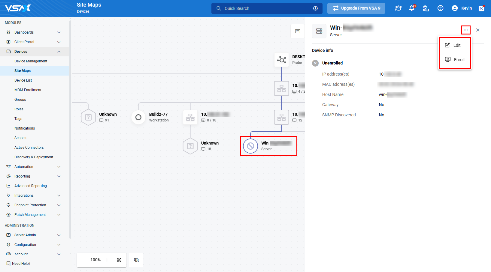This screenshot has height=272, width=491.
Task: Toggle the hidden-devices eye icon
Action: click(136, 260)
